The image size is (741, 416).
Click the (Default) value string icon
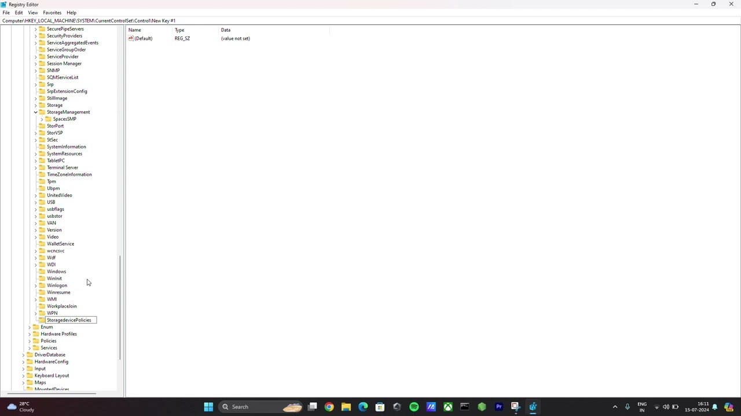pyautogui.click(x=131, y=38)
